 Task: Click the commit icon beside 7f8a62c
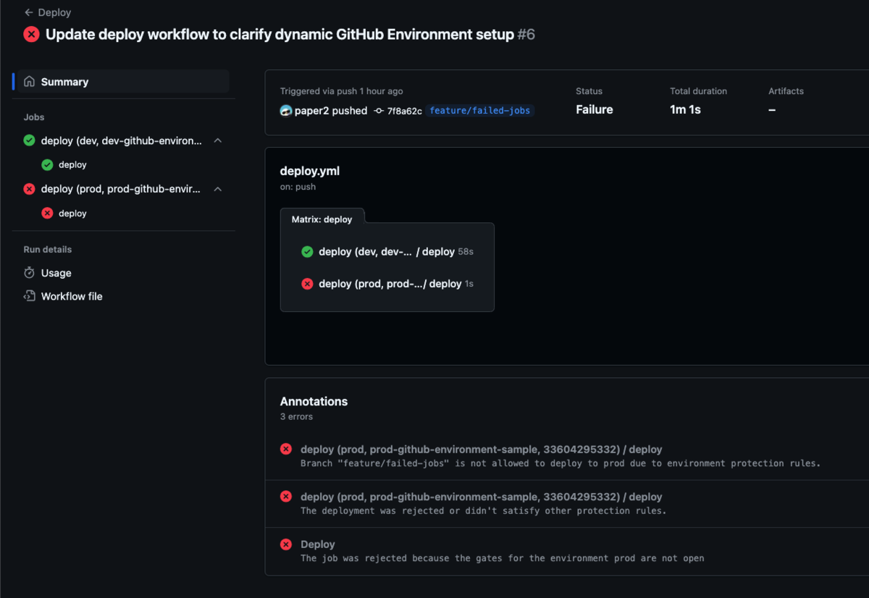tap(379, 111)
